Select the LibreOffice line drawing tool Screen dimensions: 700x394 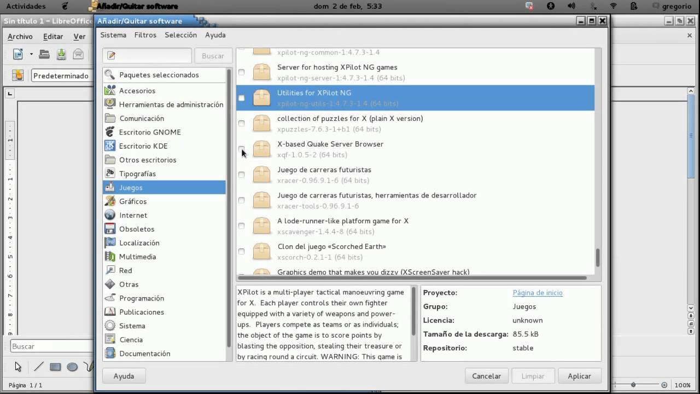pos(39,367)
